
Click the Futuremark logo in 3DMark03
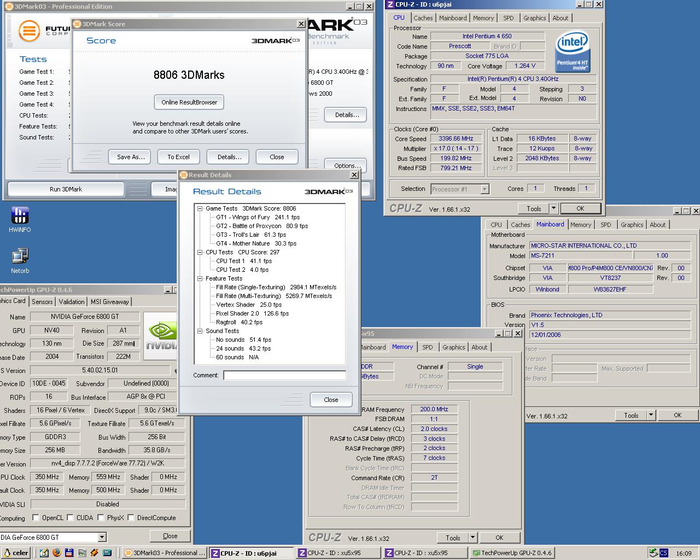29,31
